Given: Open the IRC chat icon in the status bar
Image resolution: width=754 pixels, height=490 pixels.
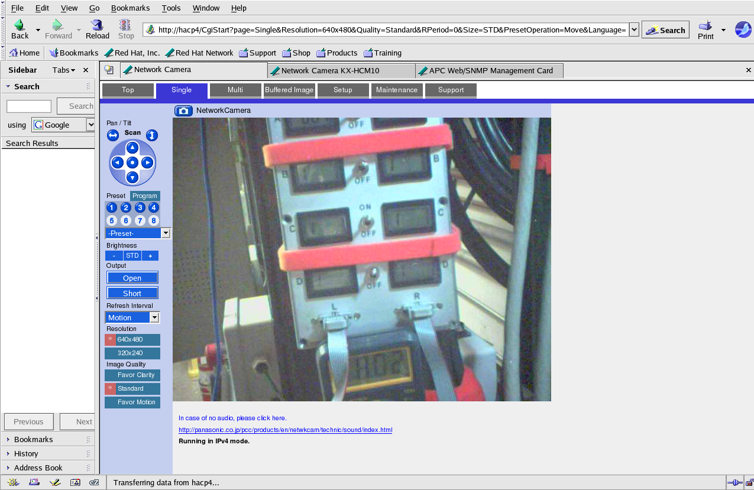Looking at the screenshot, I should point(94,482).
